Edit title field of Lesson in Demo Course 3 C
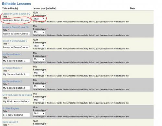The height and width of the screenshot is (126, 162). click(16, 20)
